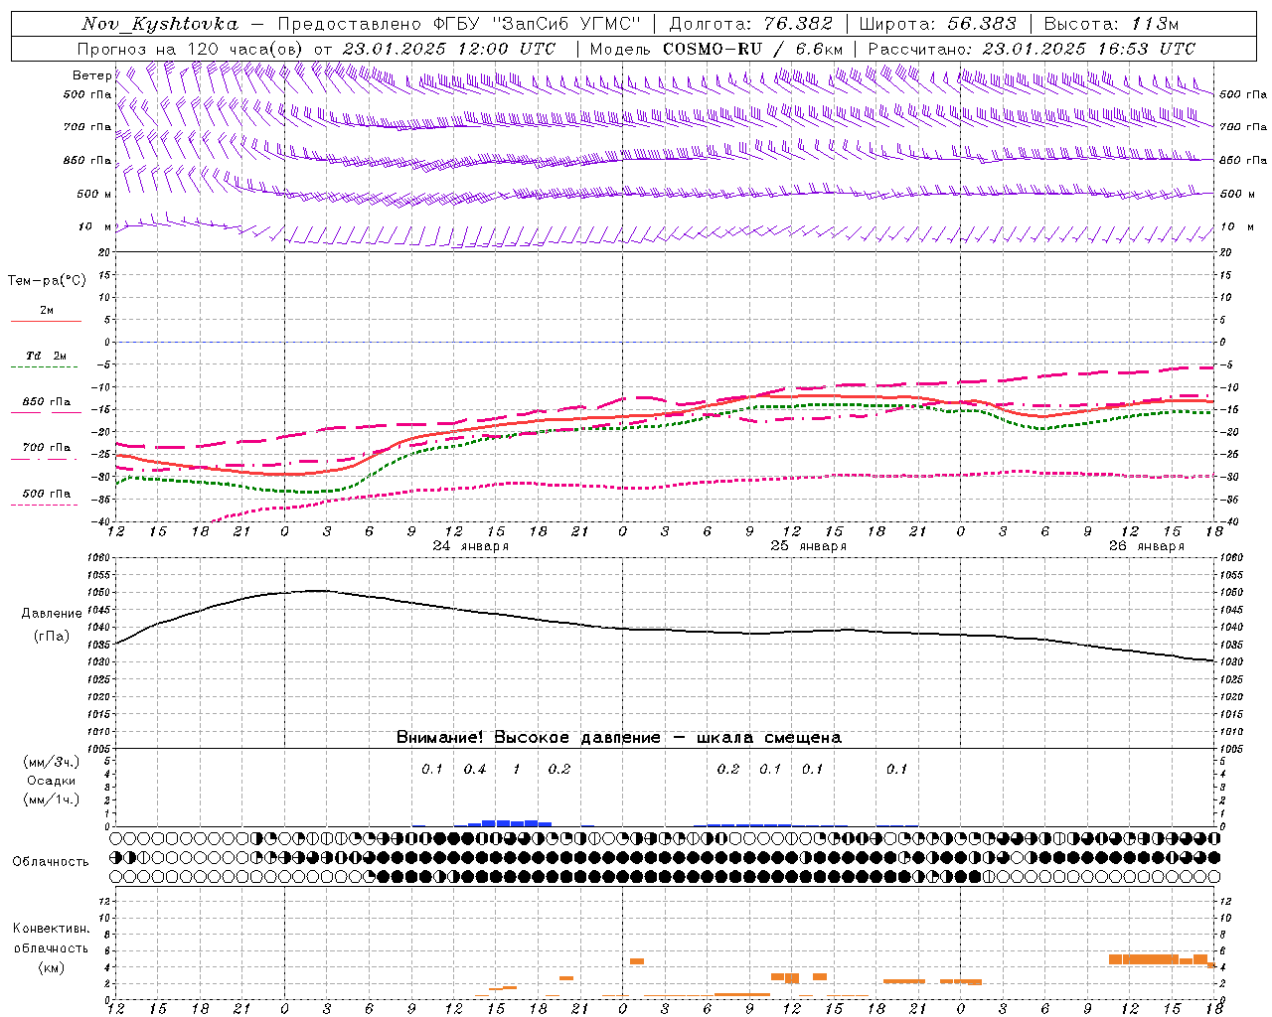The height and width of the screenshot is (1017, 1272).
Task: Click the Осадки precipitation label
Action: (52, 781)
